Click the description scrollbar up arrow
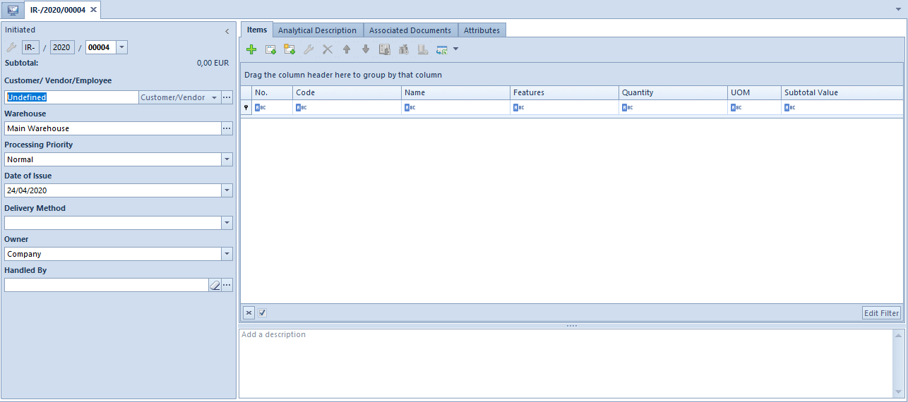 coord(899,334)
